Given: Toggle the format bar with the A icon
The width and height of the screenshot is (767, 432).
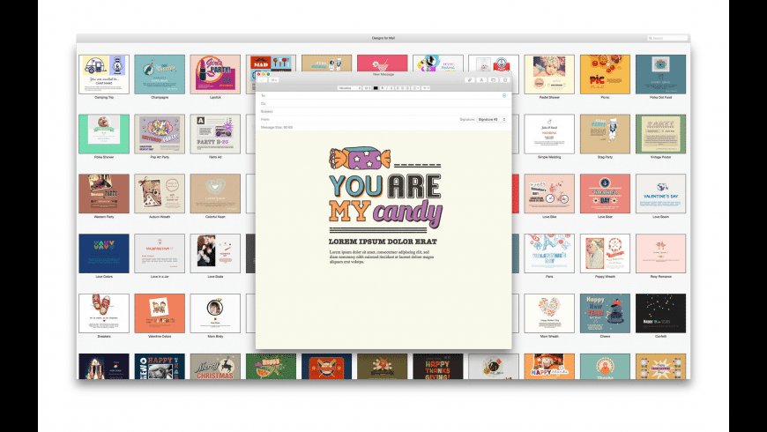Looking at the screenshot, I should pyautogui.click(x=481, y=79).
